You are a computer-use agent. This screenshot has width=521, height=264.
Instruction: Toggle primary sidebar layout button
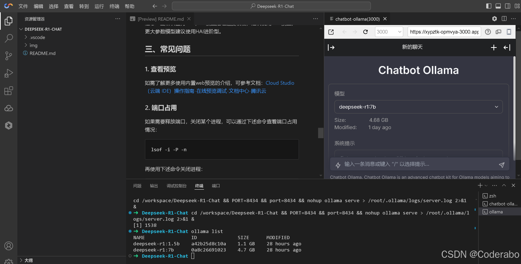[489, 6]
